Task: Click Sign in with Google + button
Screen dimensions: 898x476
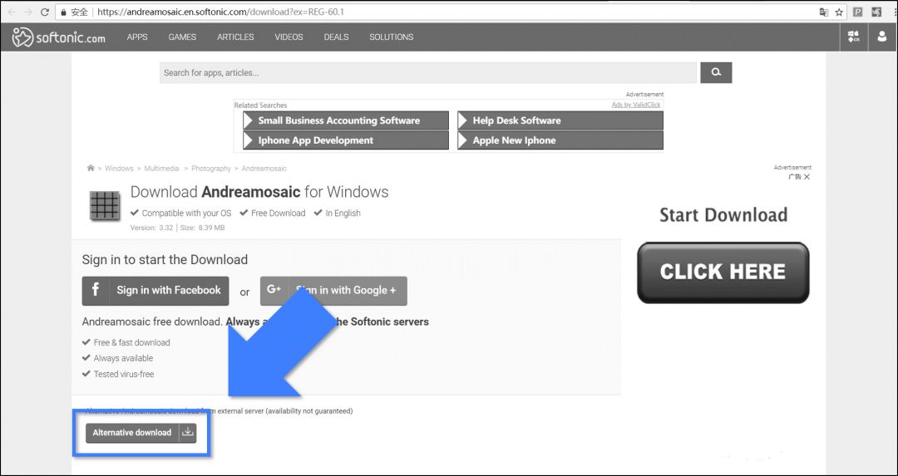Action: pyautogui.click(x=333, y=291)
